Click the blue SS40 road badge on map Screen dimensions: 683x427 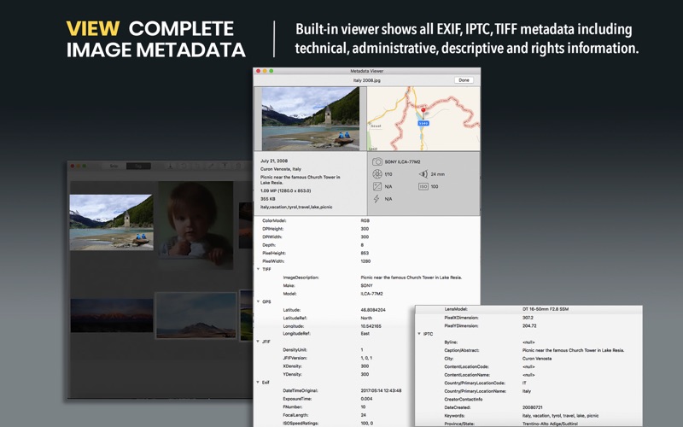tap(423, 123)
